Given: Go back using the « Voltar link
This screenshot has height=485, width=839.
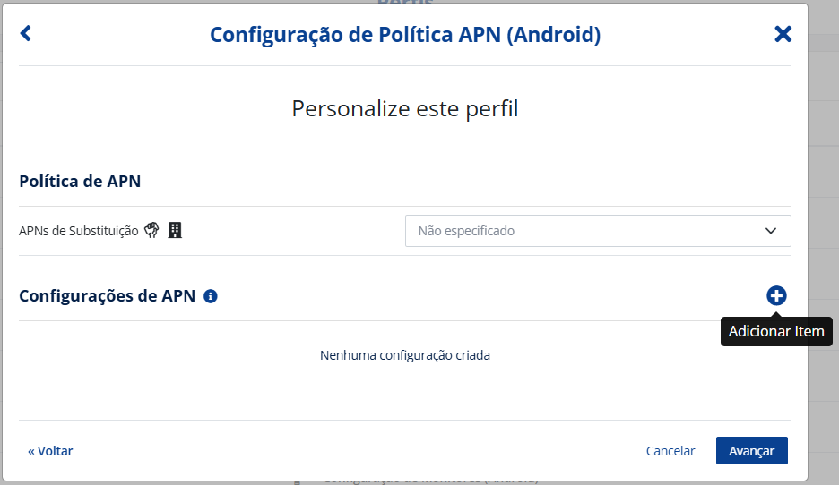Looking at the screenshot, I should (x=50, y=451).
